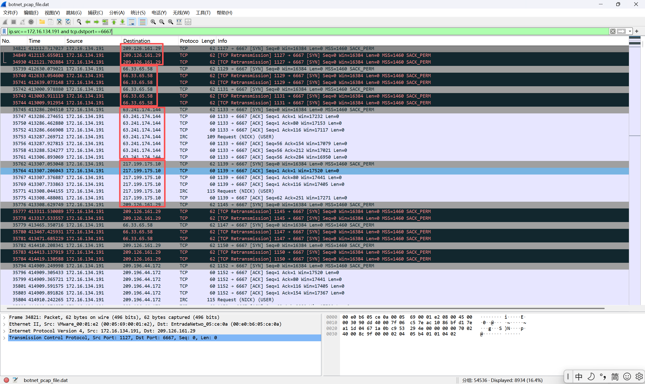The width and height of the screenshot is (645, 384).
Task: Expand the Ethernet II tree item
Action: 4,324
